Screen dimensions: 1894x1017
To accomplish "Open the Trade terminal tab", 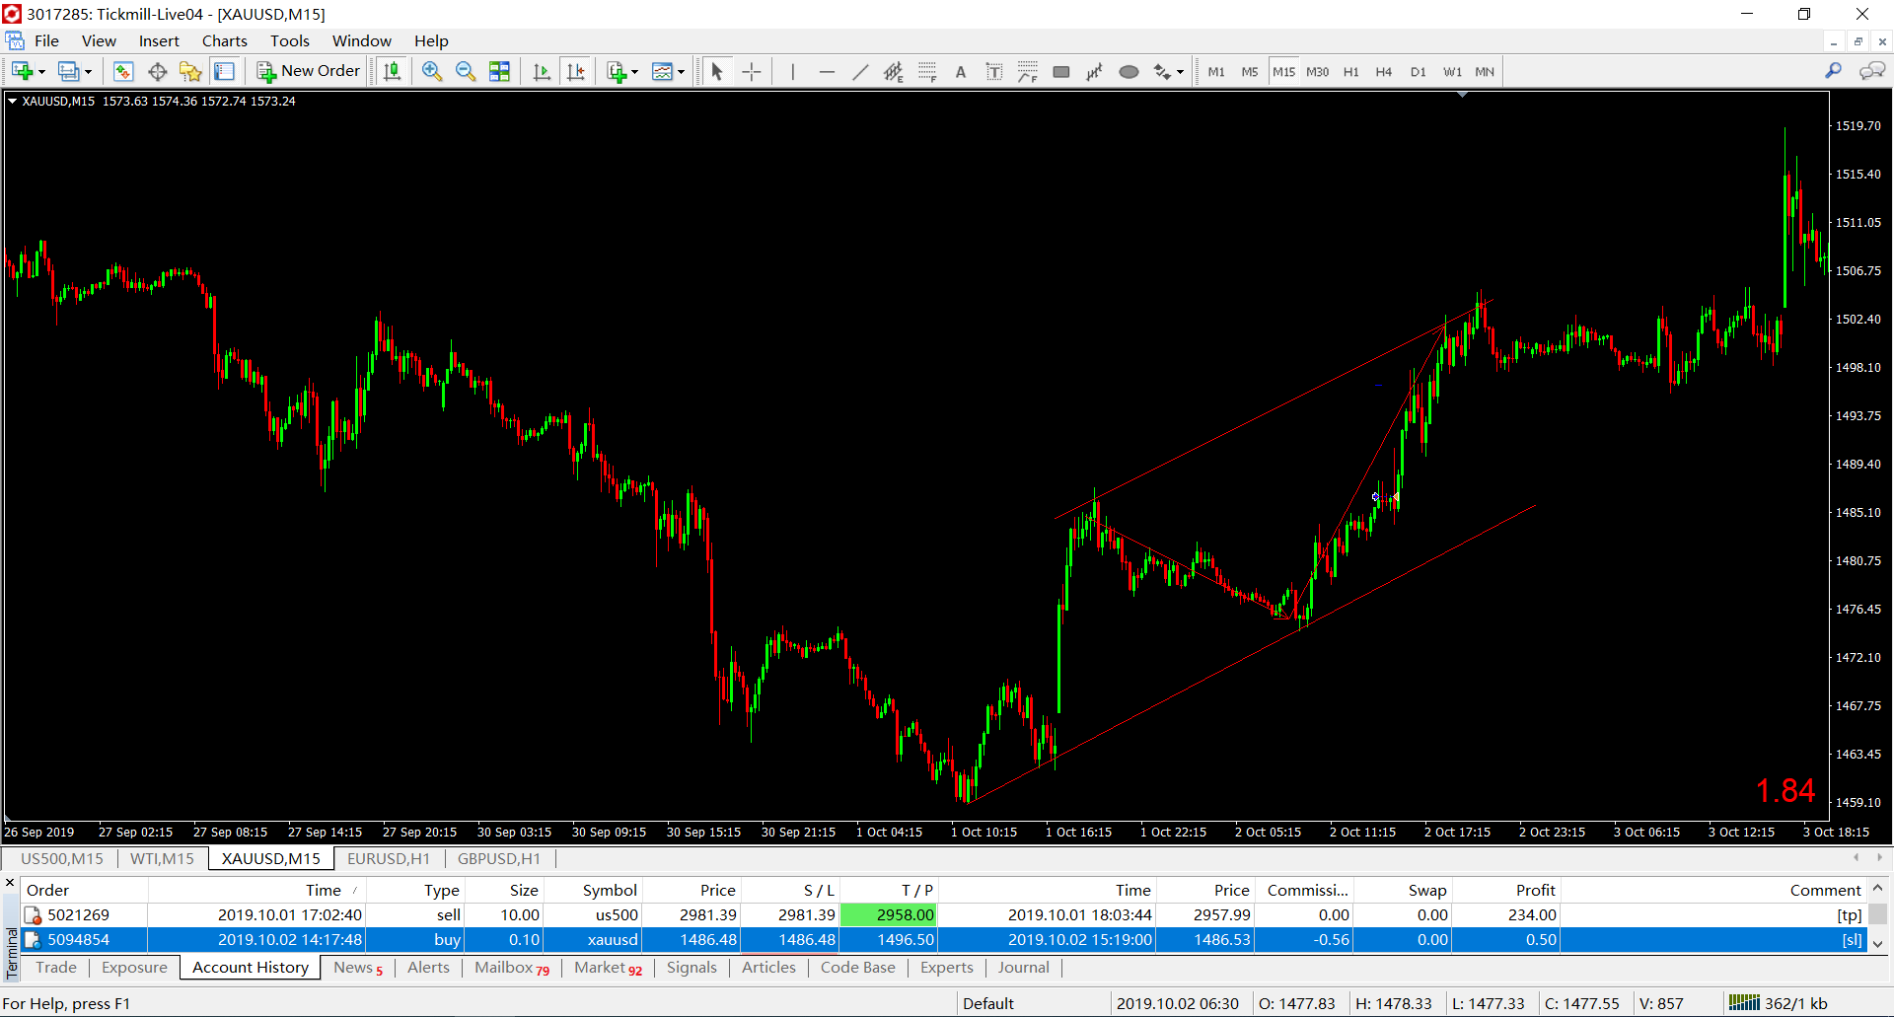I will tap(56, 968).
